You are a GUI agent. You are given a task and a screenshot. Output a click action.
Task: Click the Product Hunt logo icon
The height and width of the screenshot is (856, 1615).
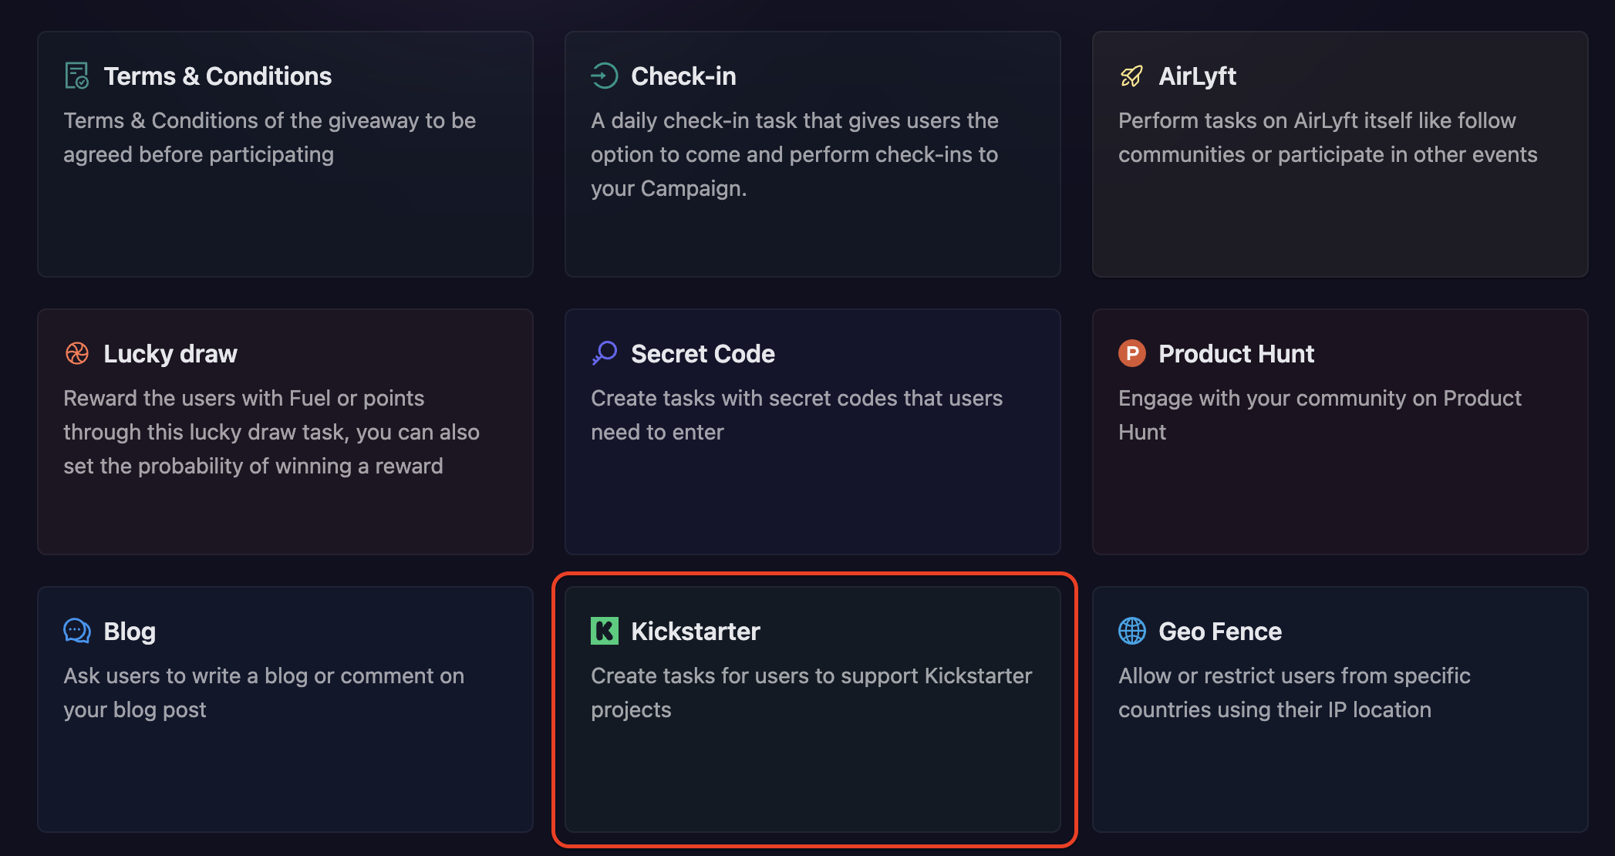1132,353
